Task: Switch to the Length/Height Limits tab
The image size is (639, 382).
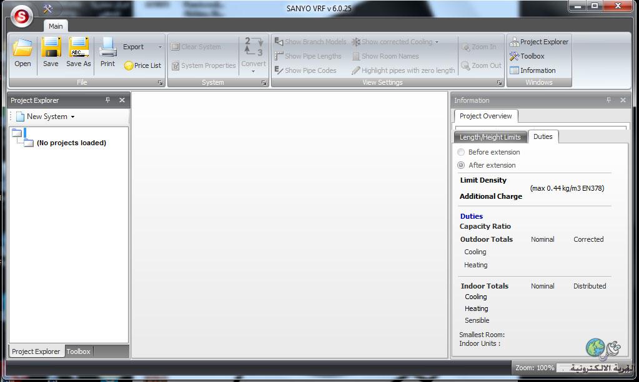Action: [x=490, y=137]
